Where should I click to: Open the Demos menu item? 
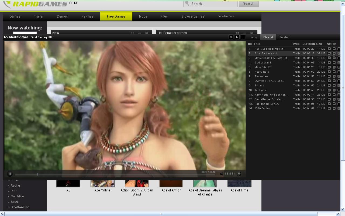pos(62,16)
